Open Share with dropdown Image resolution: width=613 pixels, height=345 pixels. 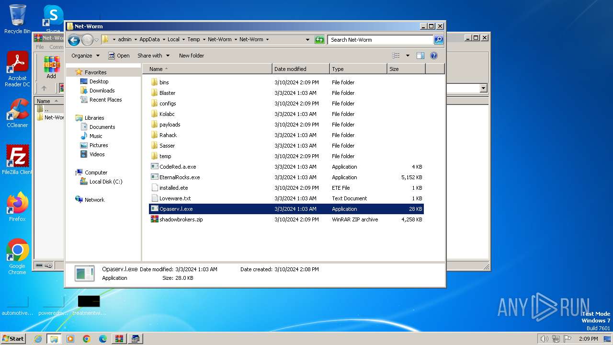click(153, 56)
